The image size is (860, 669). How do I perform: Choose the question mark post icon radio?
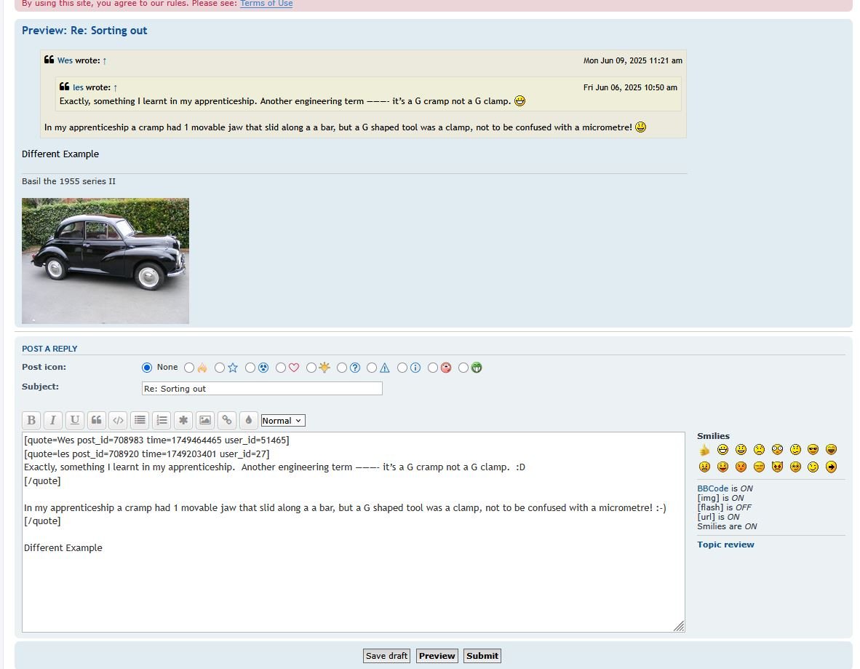point(342,368)
